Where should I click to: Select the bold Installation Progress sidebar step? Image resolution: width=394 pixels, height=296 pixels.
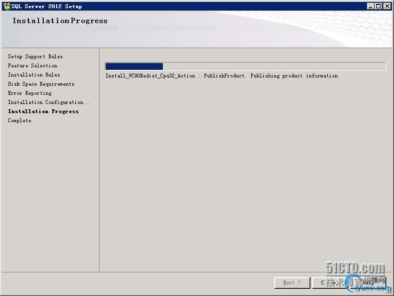(43, 111)
